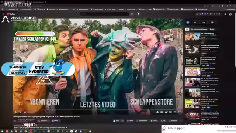Seek on the red video progress bar
Image resolution: width=236 pixels, height=133 pixels.
point(97,110)
